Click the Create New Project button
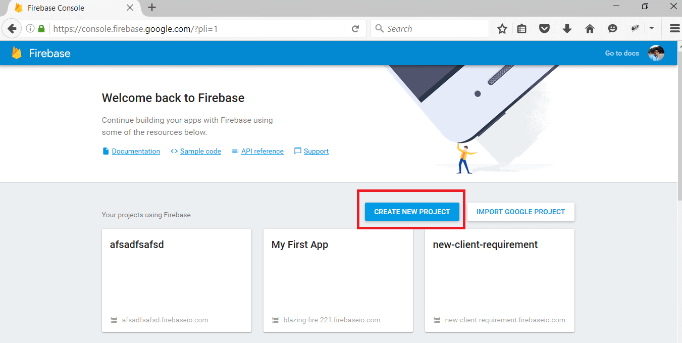Screen dimensions: 682x343 (412, 212)
